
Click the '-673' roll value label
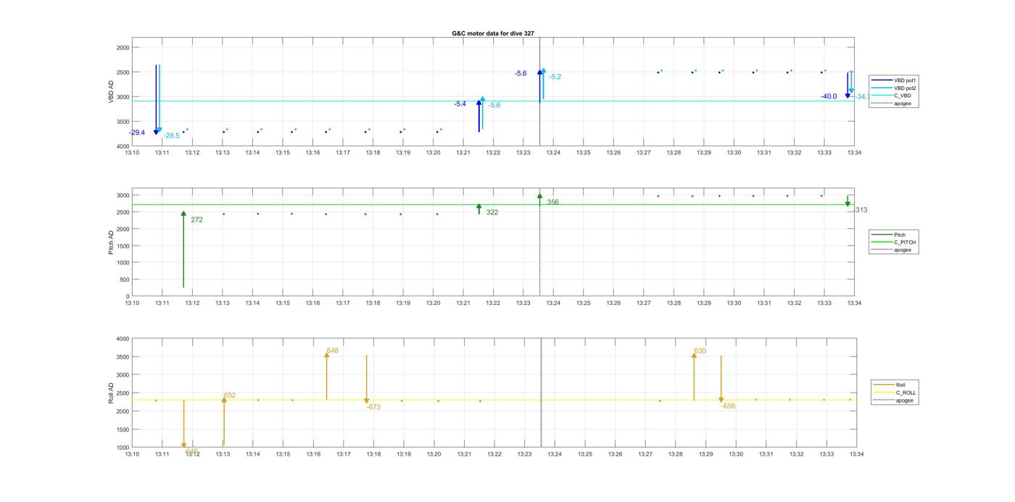373,407
